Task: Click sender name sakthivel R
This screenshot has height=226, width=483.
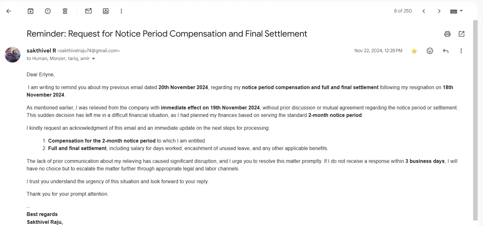Action: [x=41, y=51]
